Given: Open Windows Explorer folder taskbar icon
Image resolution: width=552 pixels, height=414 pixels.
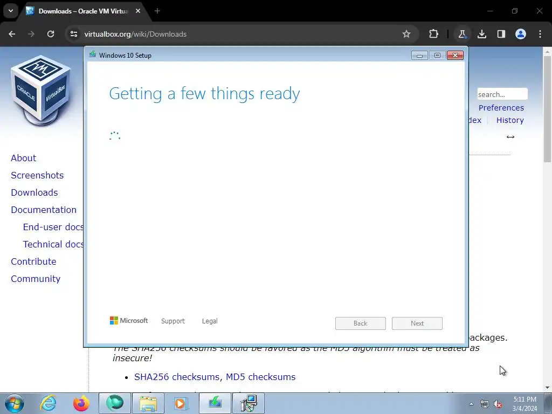Looking at the screenshot, I should click(x=148, y=403).
